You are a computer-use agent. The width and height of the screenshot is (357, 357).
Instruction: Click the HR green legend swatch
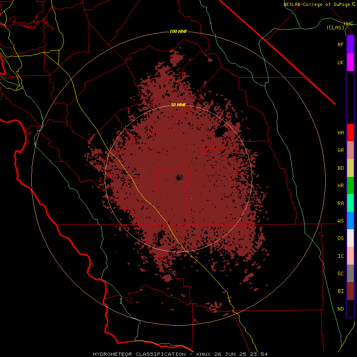click(x=350, y=186)
